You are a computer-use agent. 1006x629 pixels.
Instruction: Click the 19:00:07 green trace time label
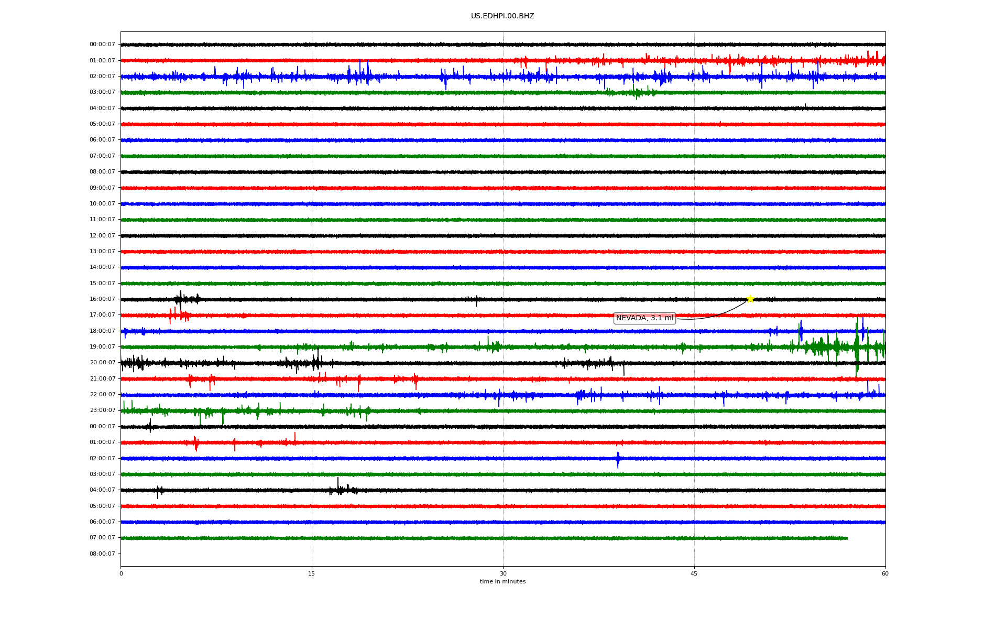[x=102, y=347]
